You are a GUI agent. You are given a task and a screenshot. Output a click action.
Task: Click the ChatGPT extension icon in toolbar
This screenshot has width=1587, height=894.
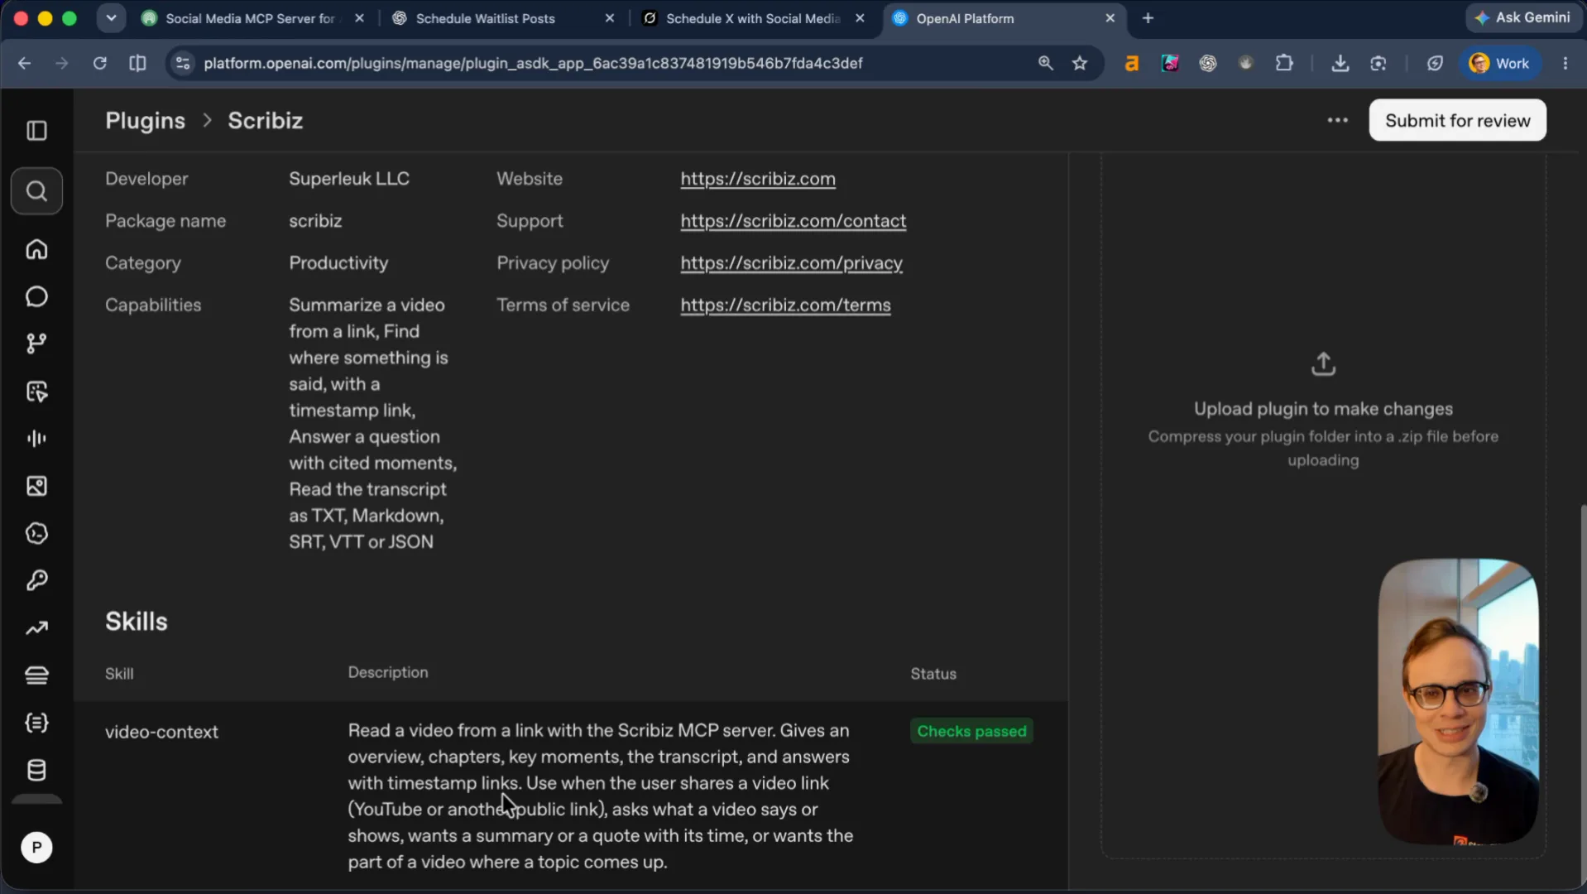point(1208,63)
